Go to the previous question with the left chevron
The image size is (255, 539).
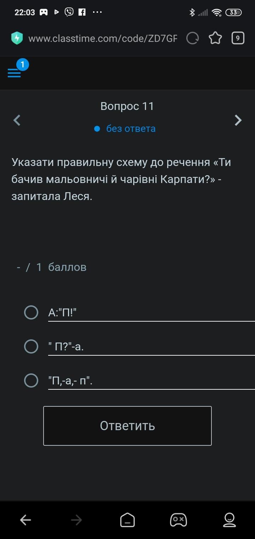[17, 120]
